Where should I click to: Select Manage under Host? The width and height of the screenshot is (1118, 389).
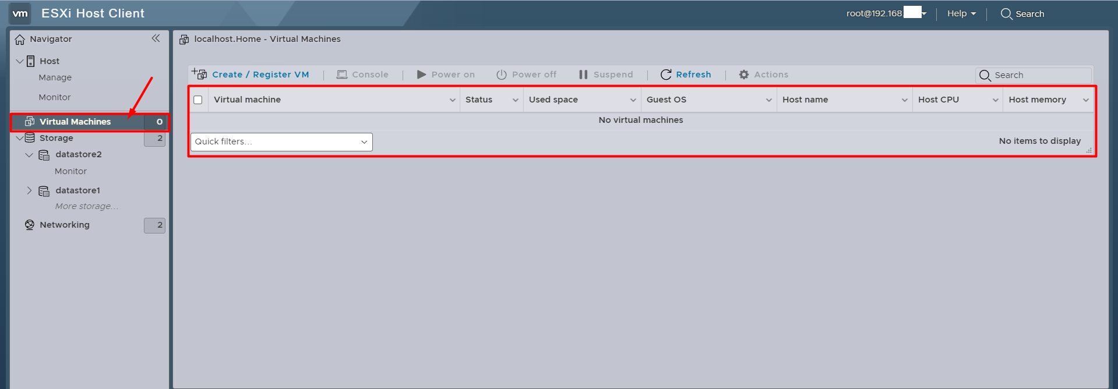coord(55,77)
